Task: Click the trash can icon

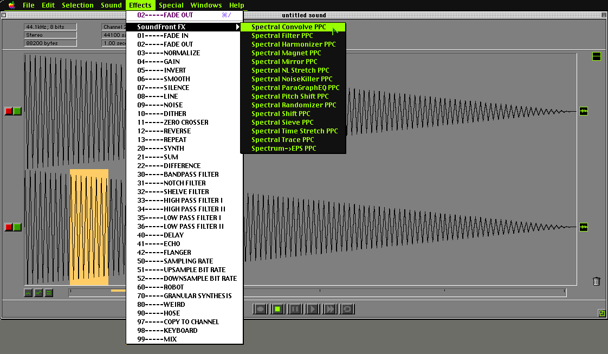Action: pyautogui.click(x=597, y=281)
